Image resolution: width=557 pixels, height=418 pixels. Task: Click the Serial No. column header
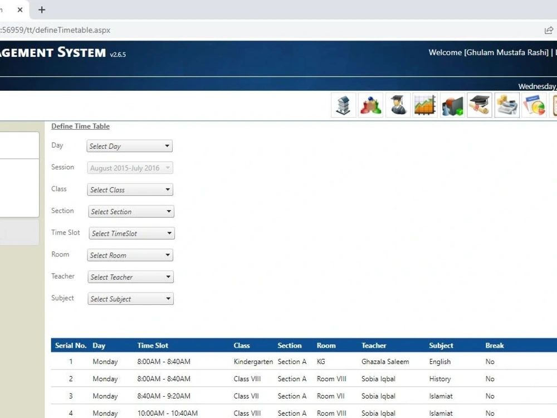[71, 346]
